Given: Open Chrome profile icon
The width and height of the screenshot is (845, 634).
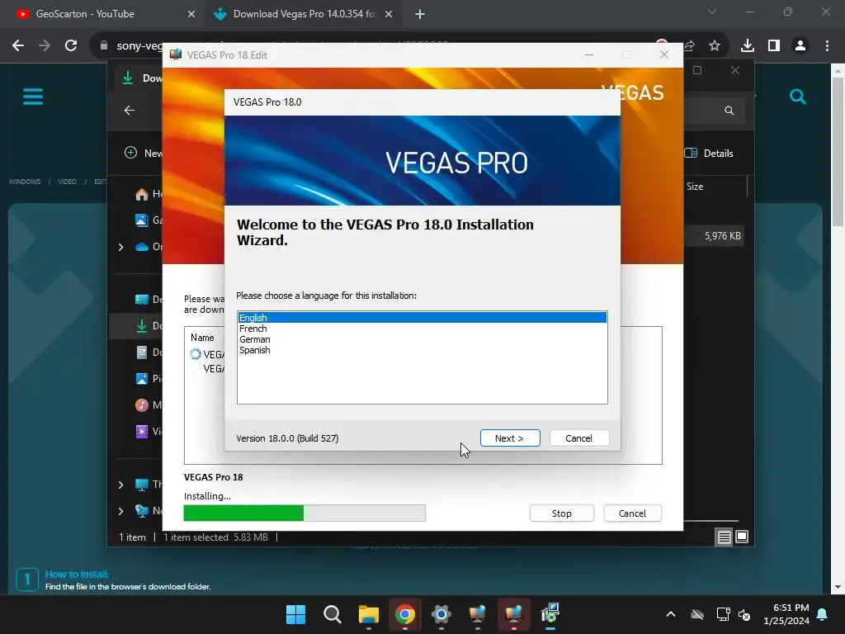Looking at the screenshot, I should tap(800, 46).
